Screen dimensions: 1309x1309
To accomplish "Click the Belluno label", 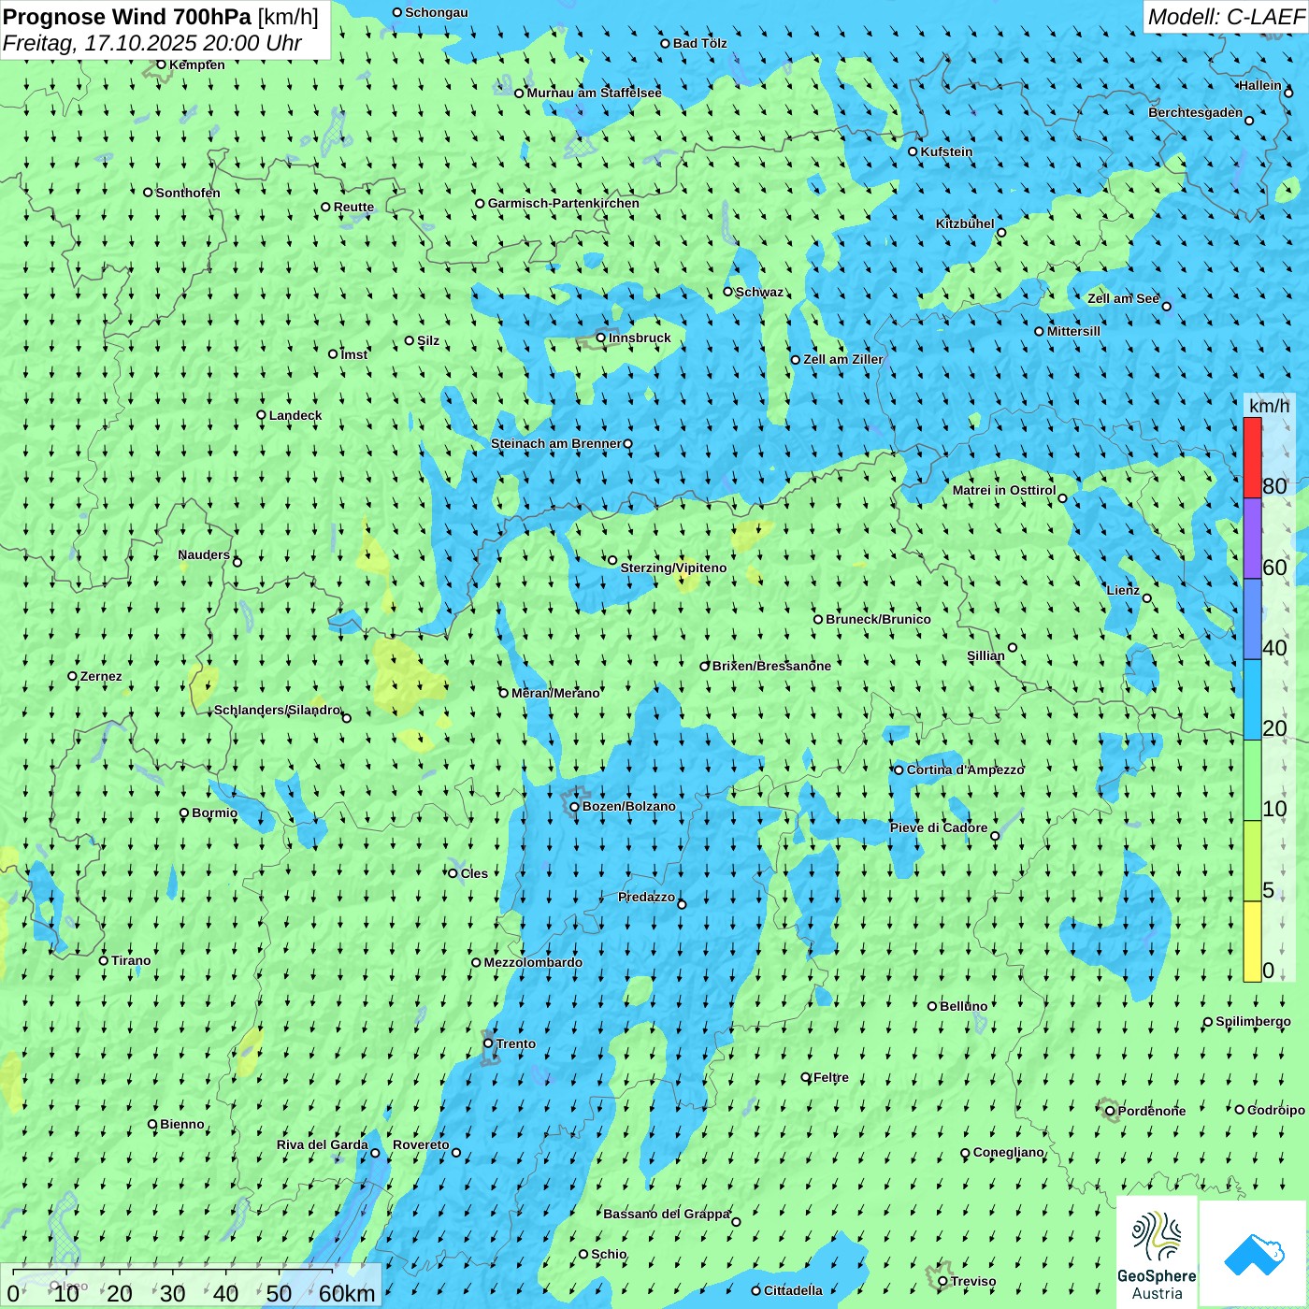I will pos(963,1006).
